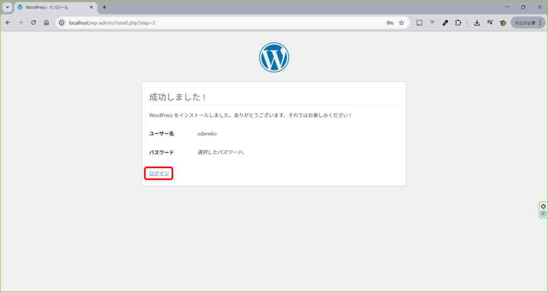Open the media controls icon

(490, 23)
